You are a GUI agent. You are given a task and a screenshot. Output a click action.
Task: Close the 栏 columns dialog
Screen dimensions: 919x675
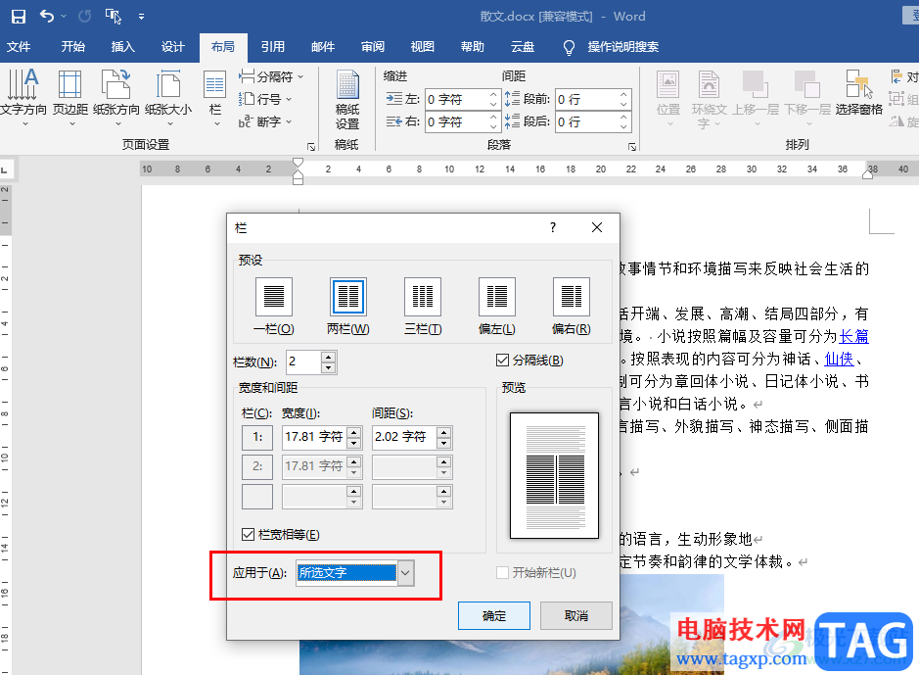pyautogui.click(x=597, y=227)
